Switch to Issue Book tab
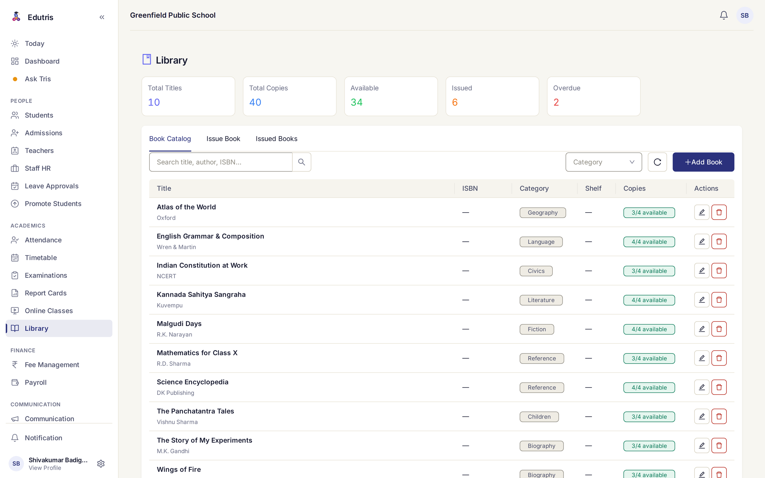This screenshot has height=478, width=765. pos(223,139)
